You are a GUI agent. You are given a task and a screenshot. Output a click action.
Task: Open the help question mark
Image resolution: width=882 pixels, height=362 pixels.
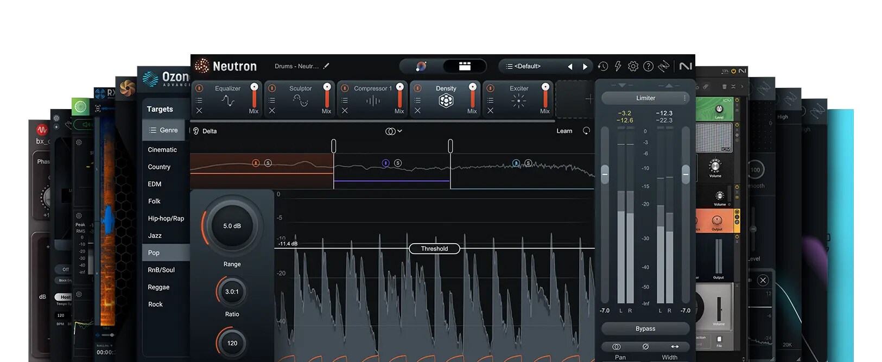click(x=648, y=66)
